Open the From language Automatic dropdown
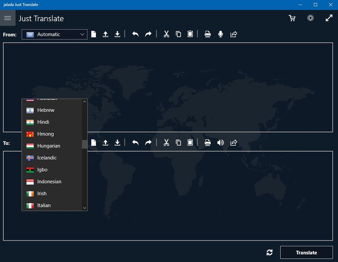The height and width of the screenshot is (262, 338). tap(55, 34)
